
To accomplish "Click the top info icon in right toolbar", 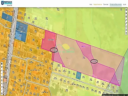I will point(126,10).
